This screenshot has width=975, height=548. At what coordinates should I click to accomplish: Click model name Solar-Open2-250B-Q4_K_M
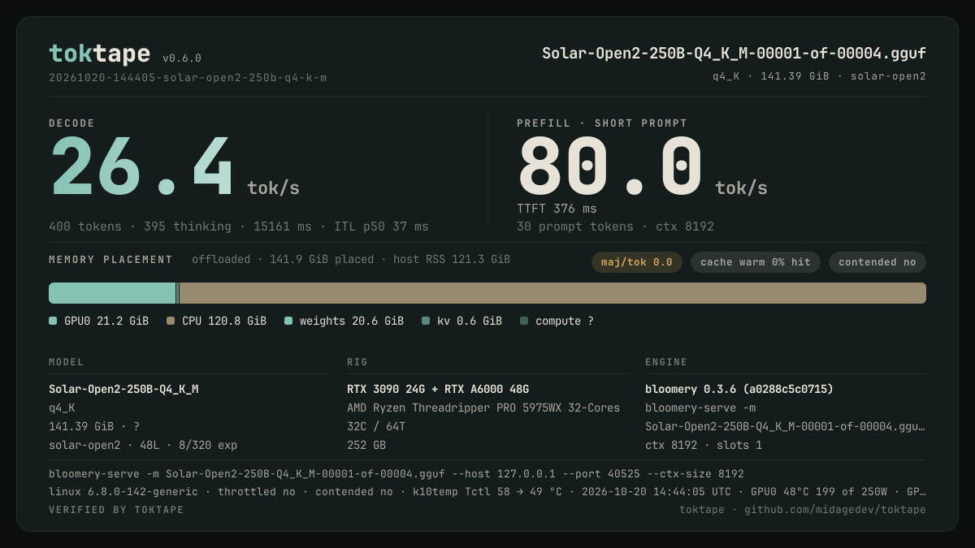pos(123,390)
